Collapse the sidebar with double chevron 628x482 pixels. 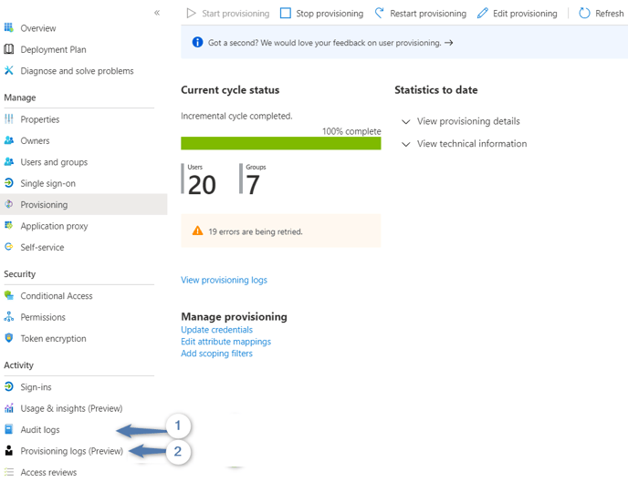pos(157,13)
